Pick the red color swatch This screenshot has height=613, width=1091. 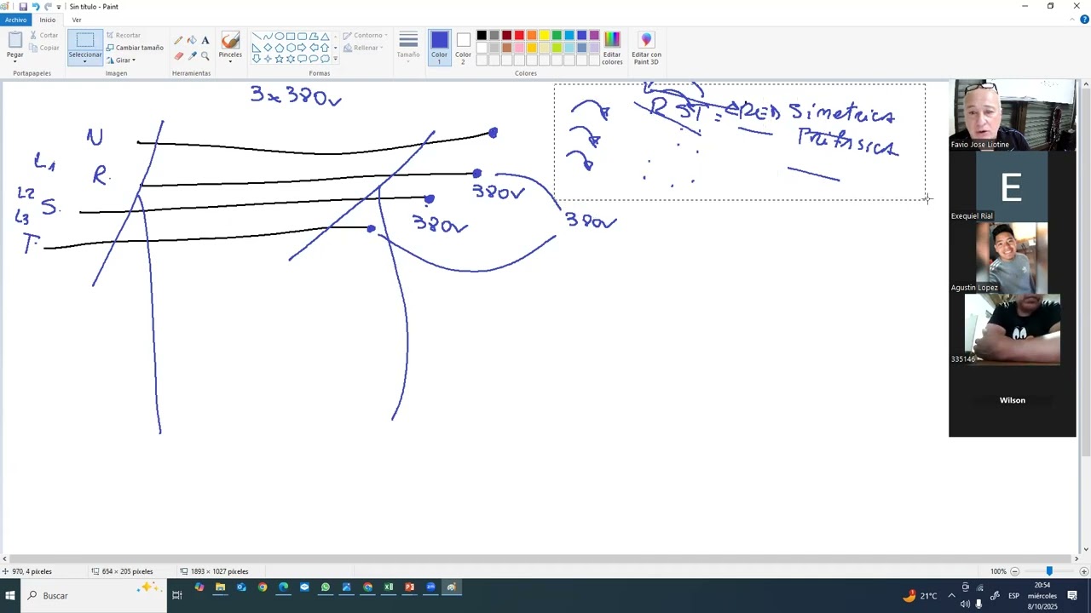pyautogui.click(x=519, y=36)
